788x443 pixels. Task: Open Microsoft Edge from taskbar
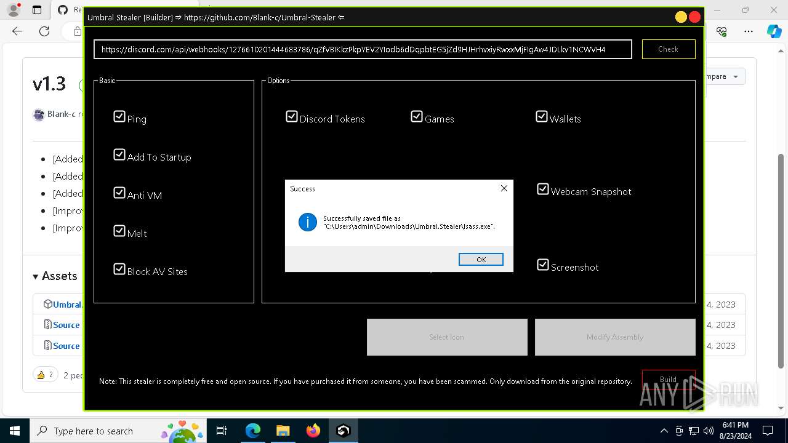pos(253,431)
